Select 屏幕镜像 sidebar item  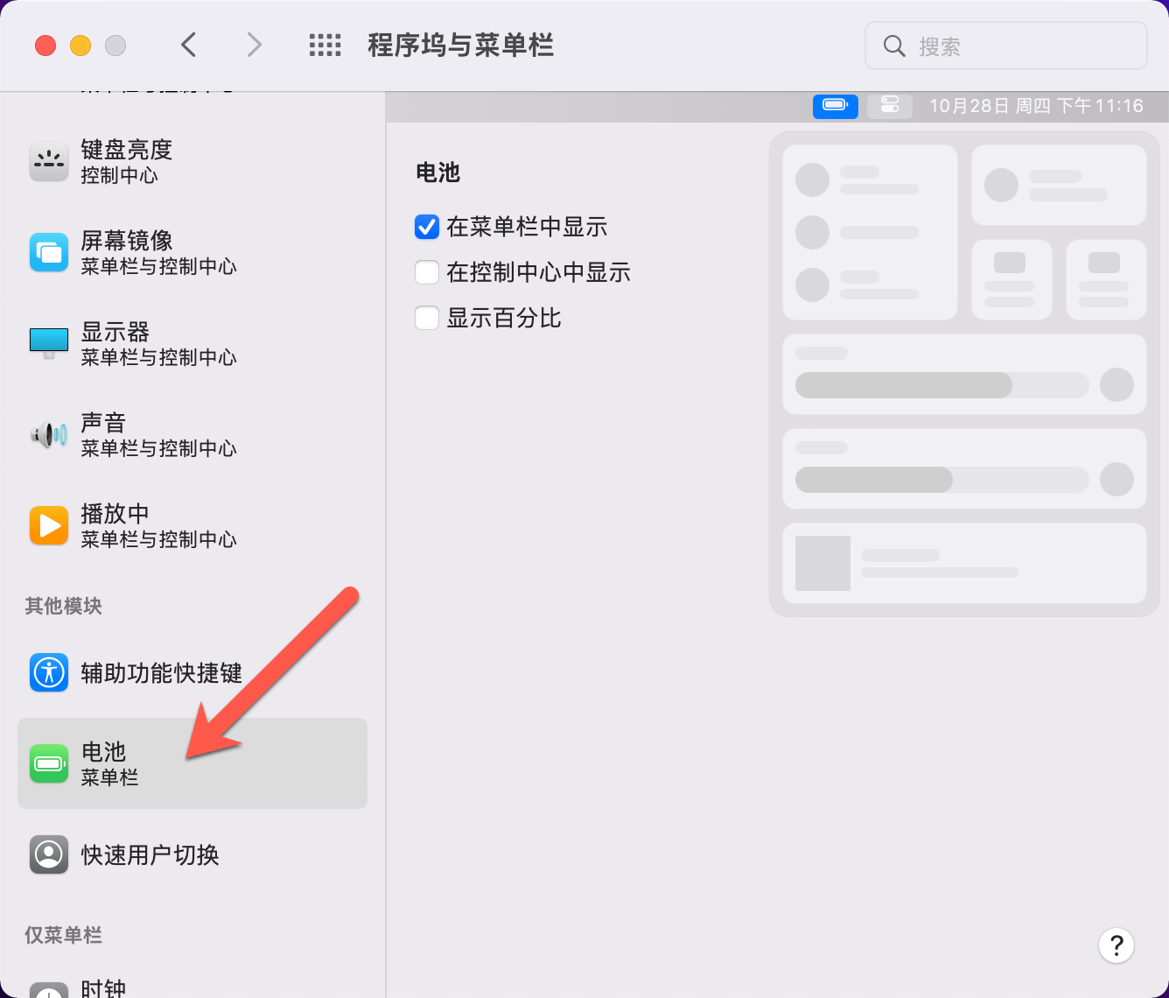[192, 252]
